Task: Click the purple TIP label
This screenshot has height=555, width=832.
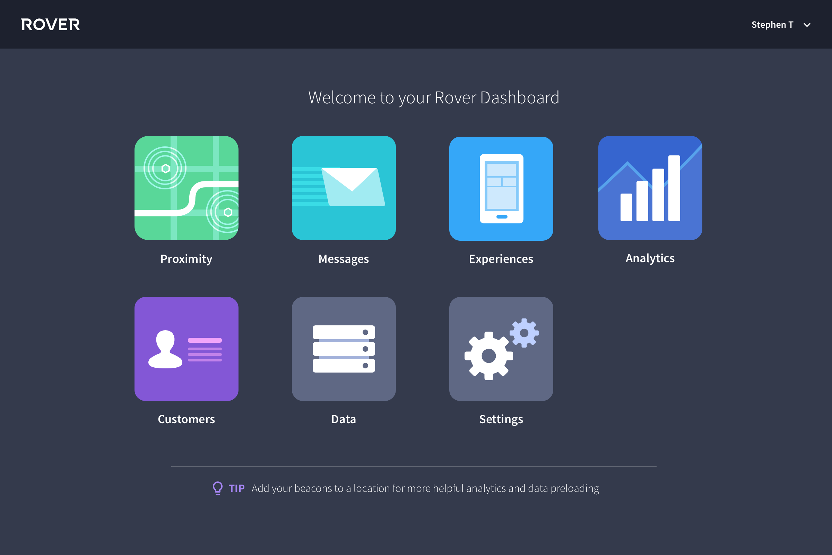Action: click(237, 488)
